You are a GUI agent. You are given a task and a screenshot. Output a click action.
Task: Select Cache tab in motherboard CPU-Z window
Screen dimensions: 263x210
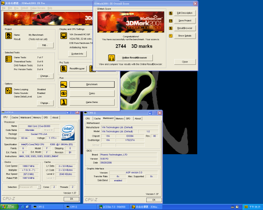click(x=97, y=119)
